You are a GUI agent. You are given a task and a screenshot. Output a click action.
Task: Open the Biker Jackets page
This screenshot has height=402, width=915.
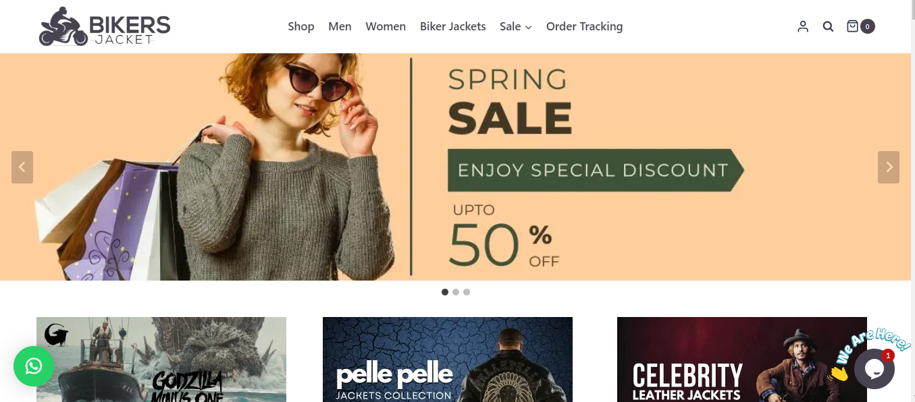tap(453, 27)
